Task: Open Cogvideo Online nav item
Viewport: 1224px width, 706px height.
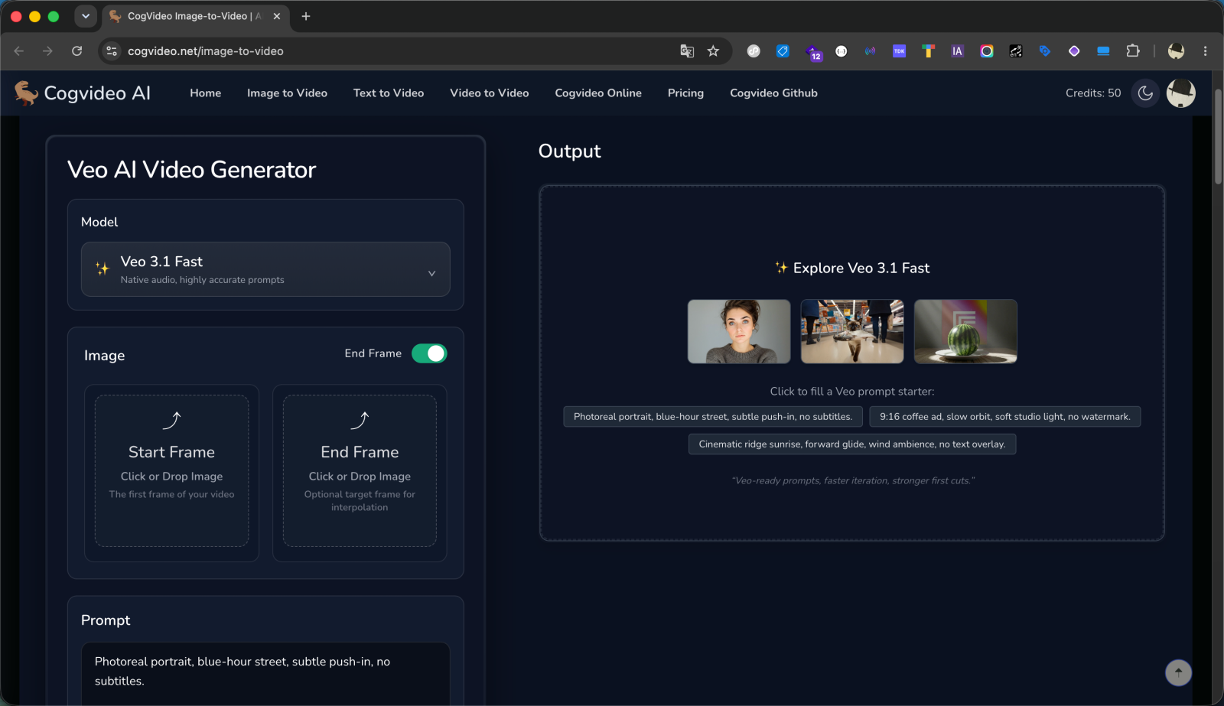Action: (x=598, y=93)
